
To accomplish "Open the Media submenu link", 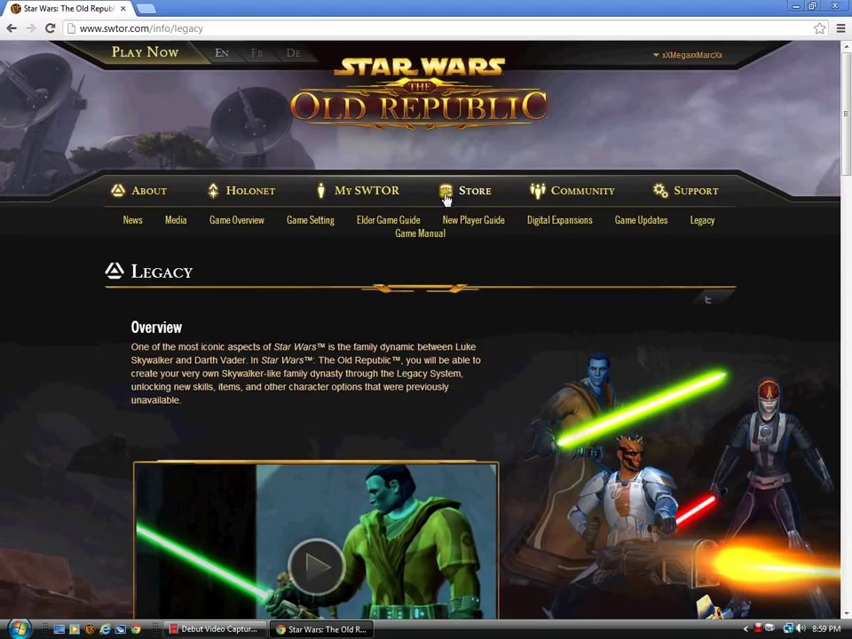I will click(176, 220).
